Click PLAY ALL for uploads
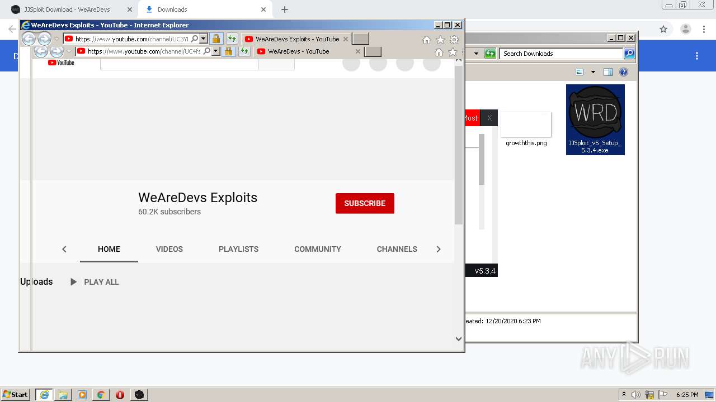Screen dimensions: 716x402 point(95,282)
